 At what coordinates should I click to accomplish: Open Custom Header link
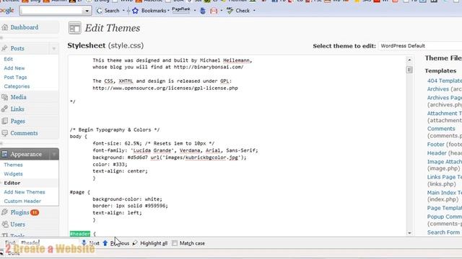[22, 201]
